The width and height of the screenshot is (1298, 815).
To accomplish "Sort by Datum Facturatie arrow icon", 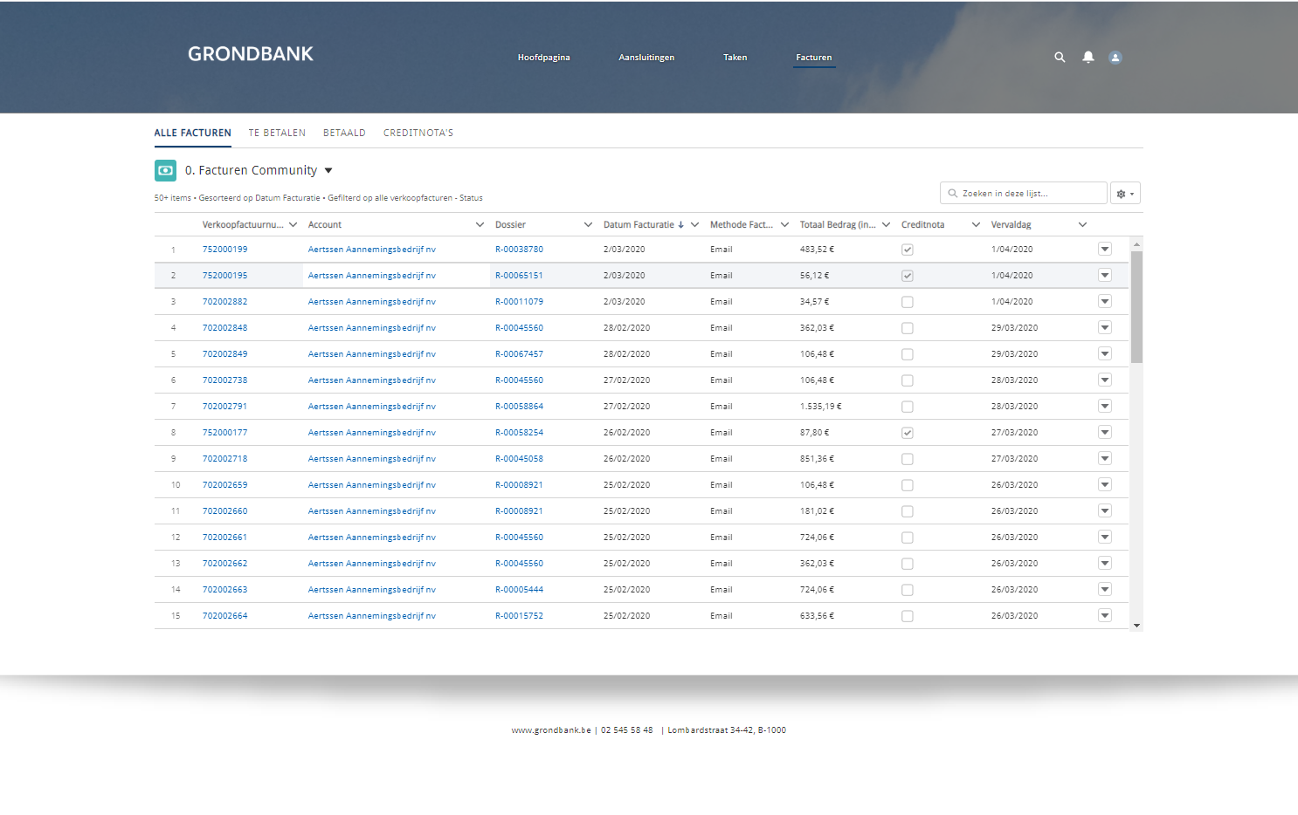I will (x=681, y=225).
